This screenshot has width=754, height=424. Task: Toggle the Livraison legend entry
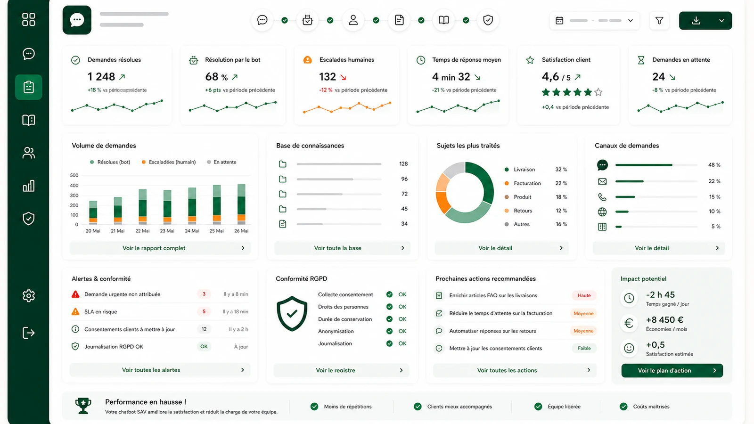(536, 170)
